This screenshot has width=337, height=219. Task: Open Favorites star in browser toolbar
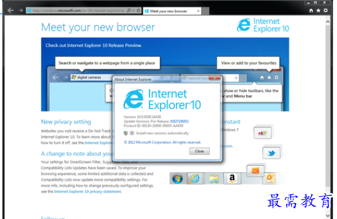pos(318,10)
